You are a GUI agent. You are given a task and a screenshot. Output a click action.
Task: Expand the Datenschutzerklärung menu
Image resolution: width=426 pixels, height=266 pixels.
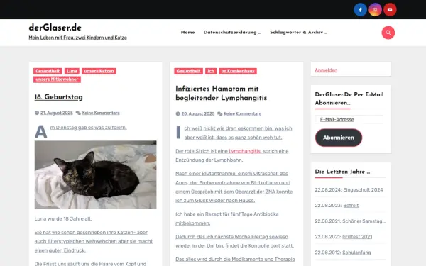click(x=232, y=33)
